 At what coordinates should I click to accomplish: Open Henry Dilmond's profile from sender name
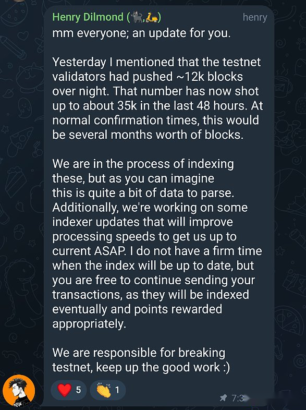click(88, 17)
